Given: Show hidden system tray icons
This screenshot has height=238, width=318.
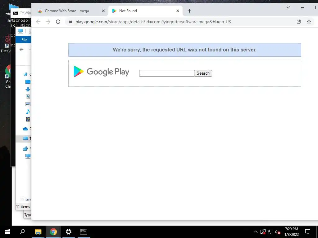Looking at the screenshot, I should click(256, 232).
